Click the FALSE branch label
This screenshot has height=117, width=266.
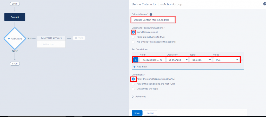(x=15, y=51)
